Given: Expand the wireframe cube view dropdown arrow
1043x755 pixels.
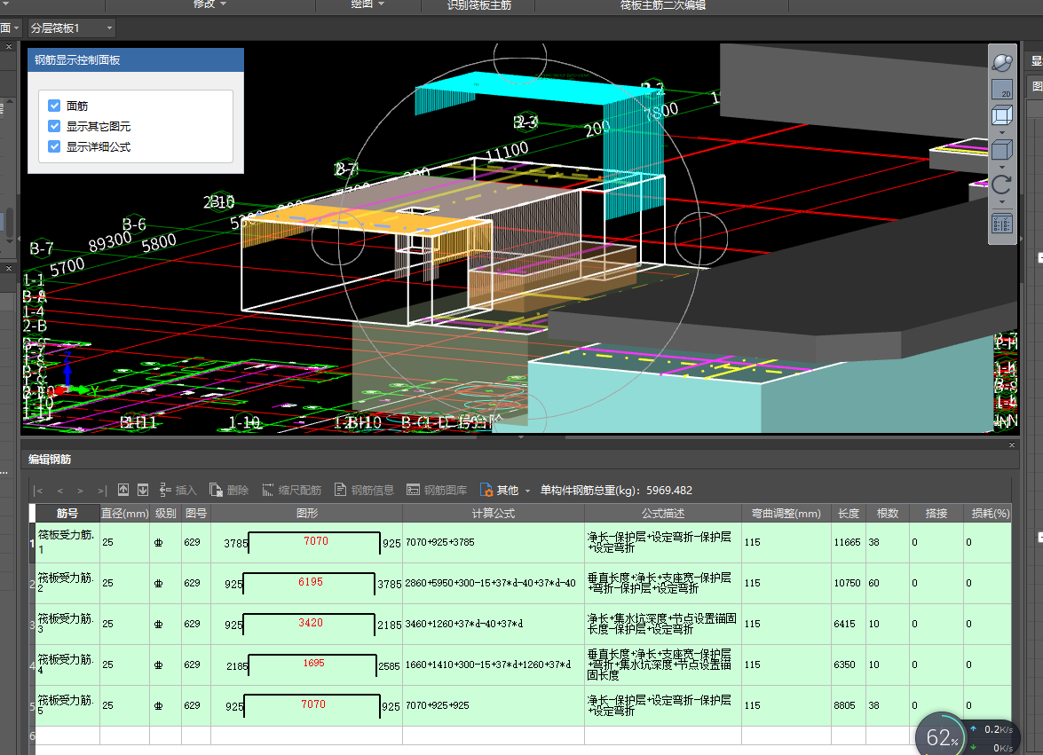Looking at the screenshot, I should tap(1002, 132).
